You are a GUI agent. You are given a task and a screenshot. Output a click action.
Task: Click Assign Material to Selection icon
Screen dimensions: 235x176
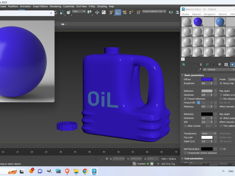[195, 65]
